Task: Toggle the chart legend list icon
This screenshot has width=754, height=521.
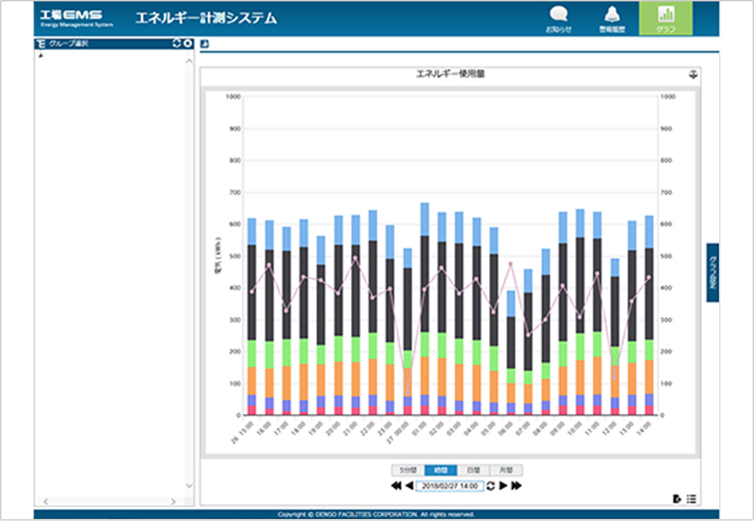Action: pyautogui.click(x=691, y=498)
